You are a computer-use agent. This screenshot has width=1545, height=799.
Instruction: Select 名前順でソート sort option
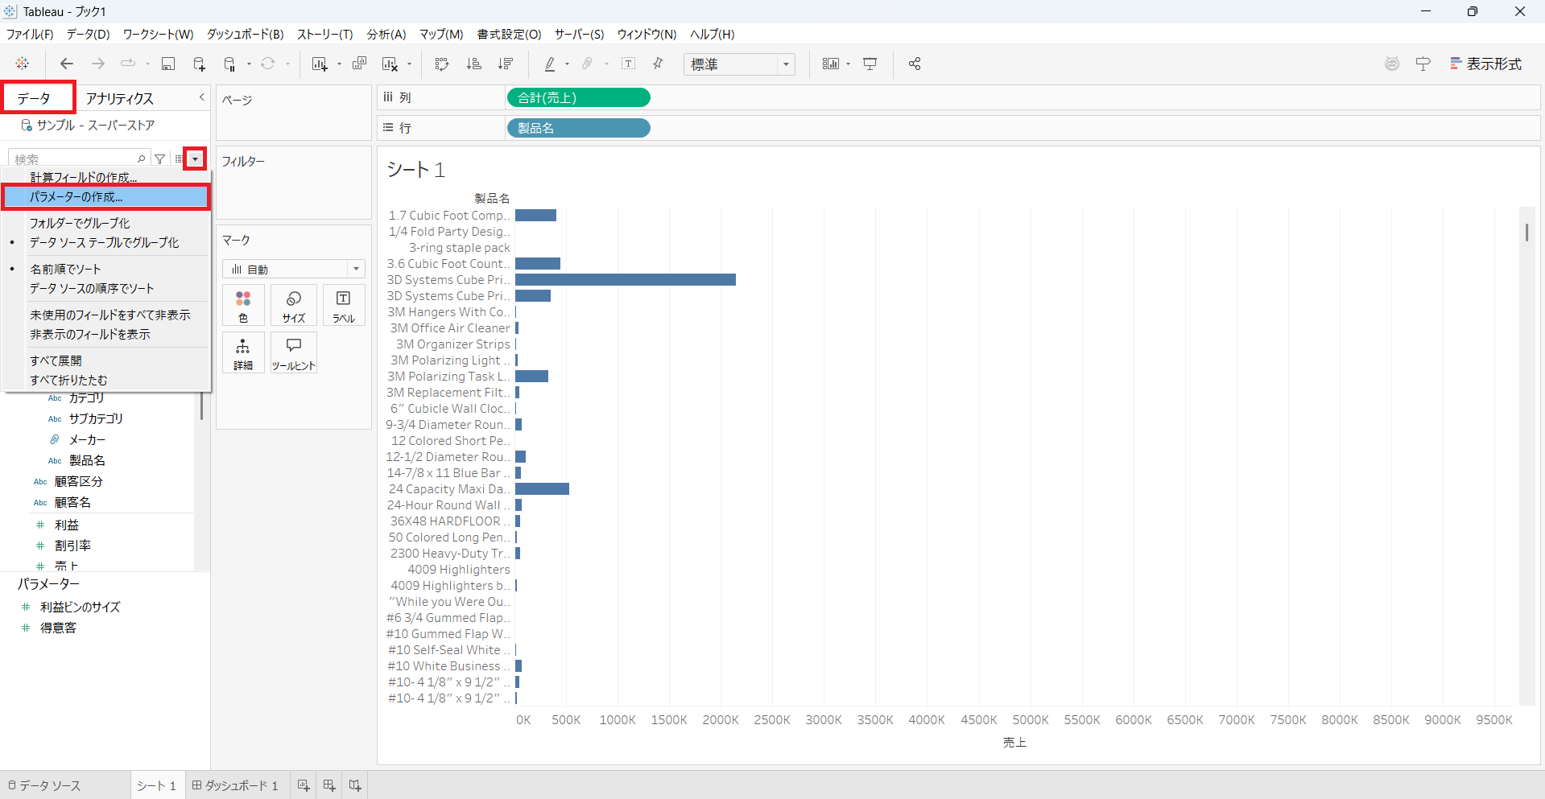coord(65,269)
